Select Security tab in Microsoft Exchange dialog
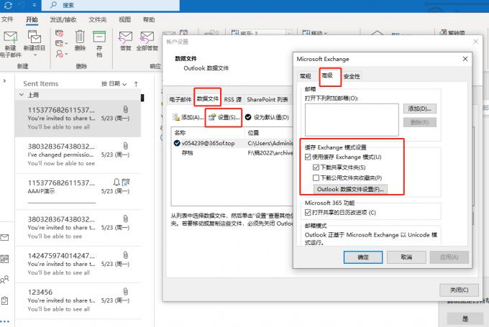The height and width of the screenshot is (327, 489). click(x=352, y=76)
